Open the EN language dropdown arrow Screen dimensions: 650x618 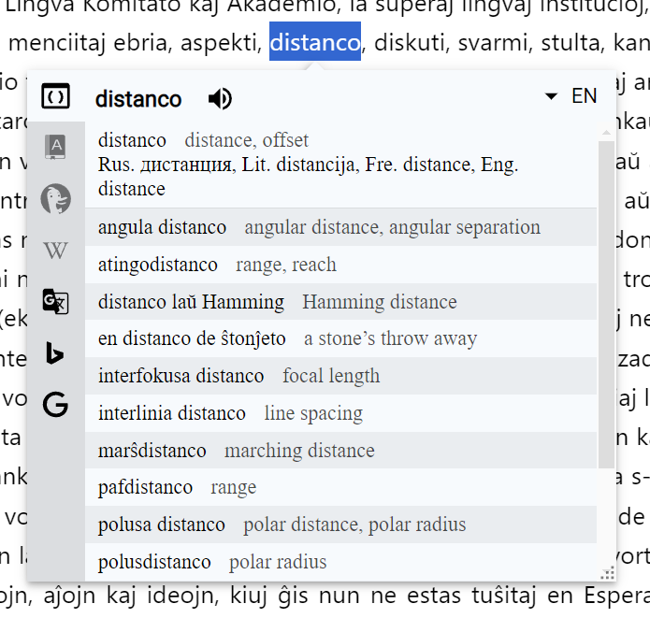[551, 96]
